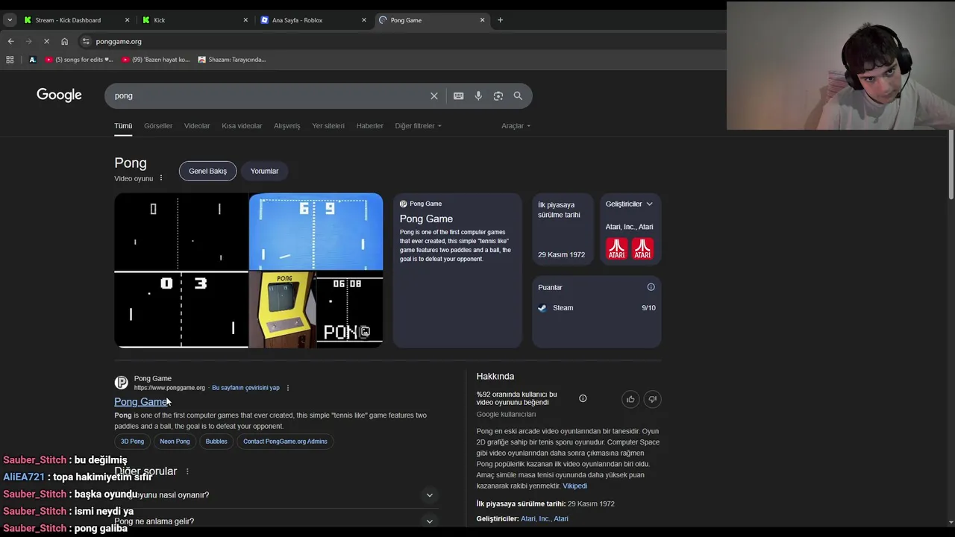Viewport: 955px width, 537px height.
Task: Click into the Google search field with 'pong'
Action: pos(269,95)
